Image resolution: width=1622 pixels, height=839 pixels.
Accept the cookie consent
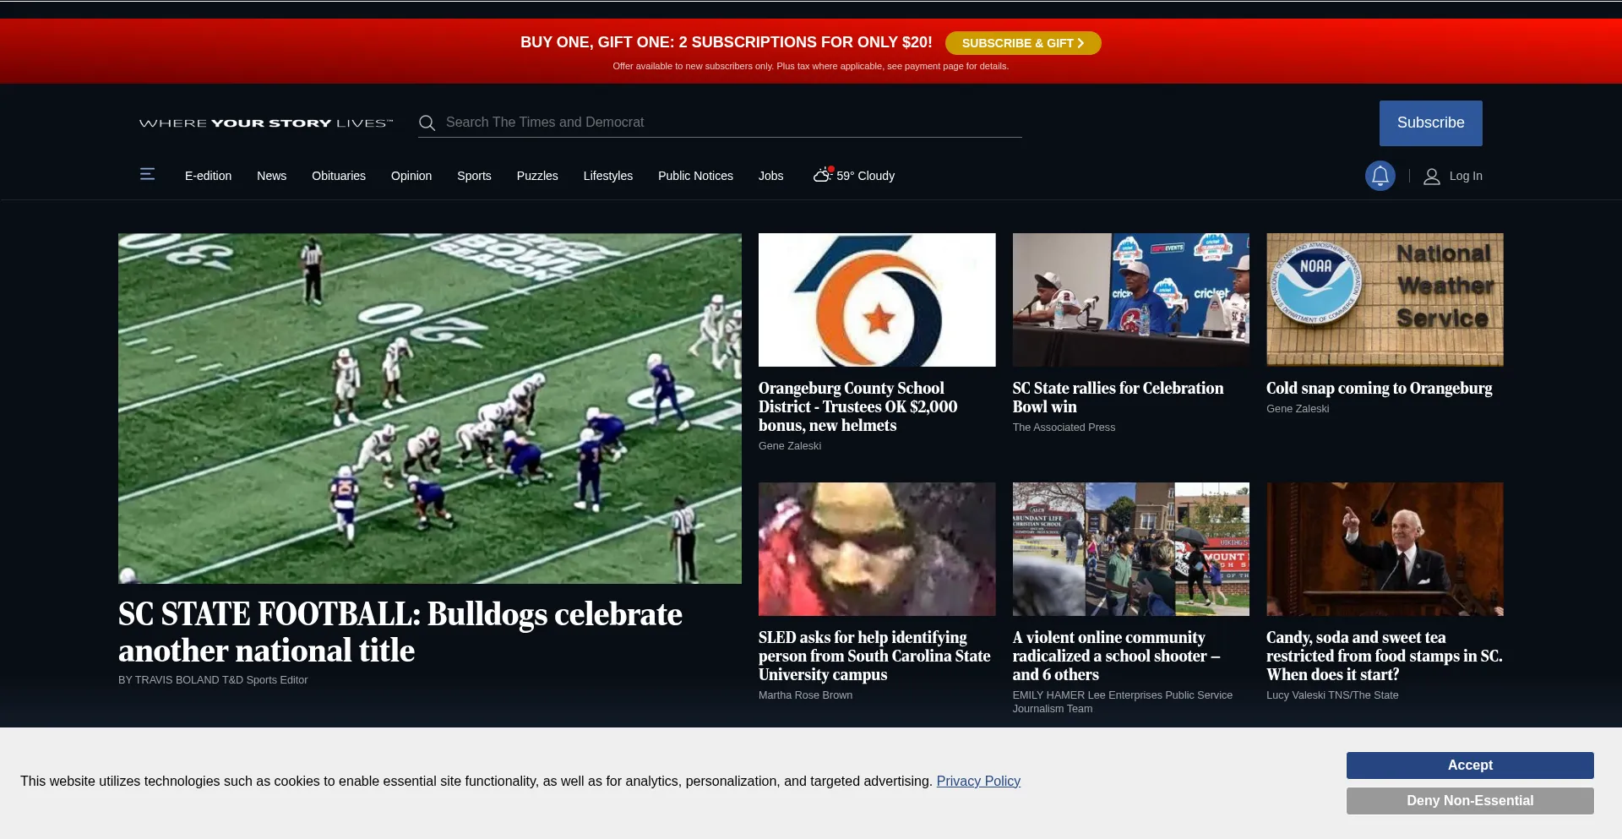(x=1469, y=765)
